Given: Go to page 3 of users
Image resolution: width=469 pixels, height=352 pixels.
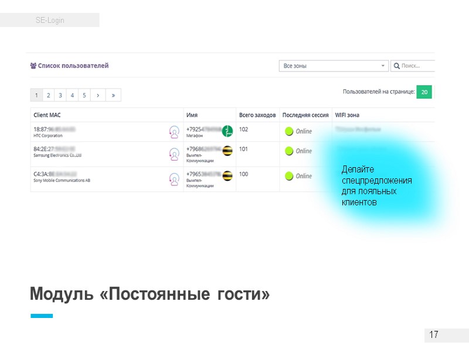Looking at the screenshot, I should pos(60,94).
